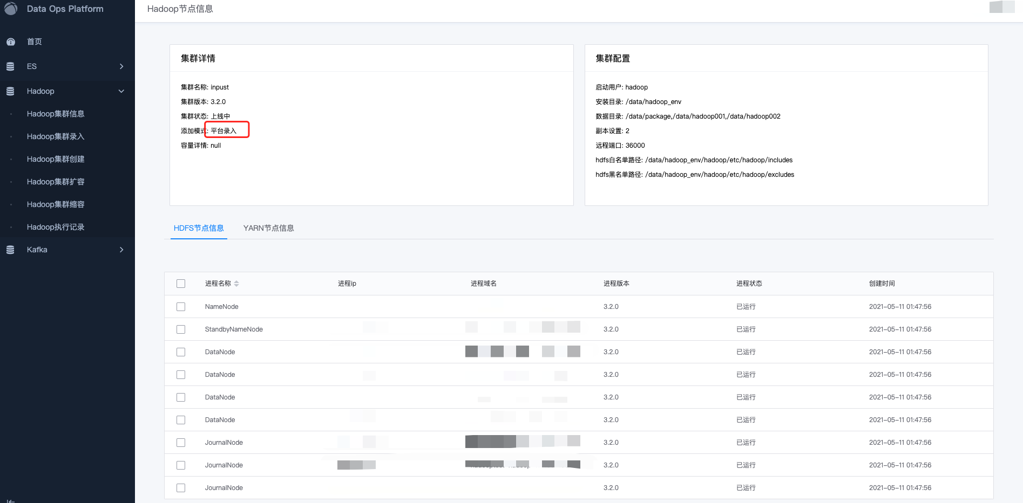Viewport: 1023px width, 503px height.
Task: Click the user avatar in the top right
Action: (x=1002, y=6)
